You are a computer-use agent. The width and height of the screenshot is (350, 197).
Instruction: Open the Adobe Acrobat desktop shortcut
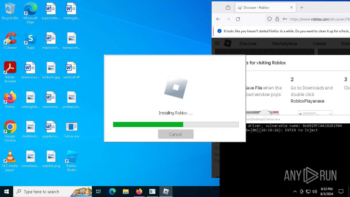[10, 72]
